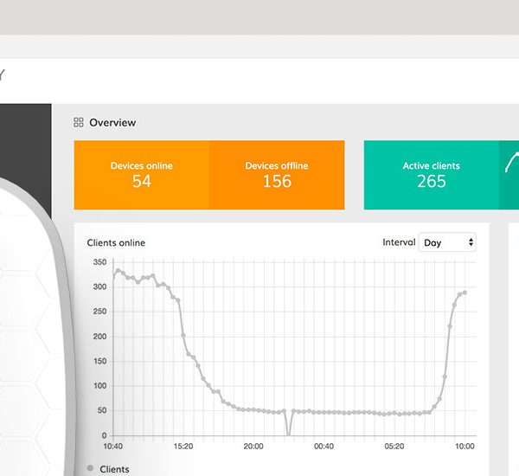Click the Clients online chart title

click(116, 243)
